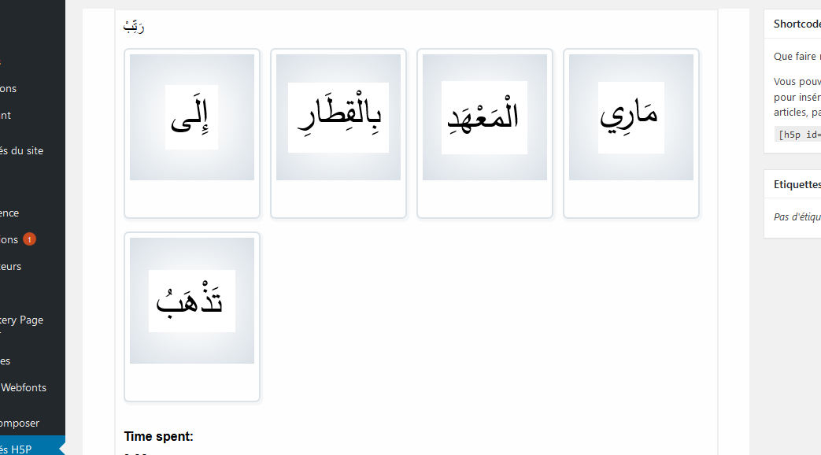Collapse the Shortcode panel header
Screen dimensions: 821x455
pos(792,24)
